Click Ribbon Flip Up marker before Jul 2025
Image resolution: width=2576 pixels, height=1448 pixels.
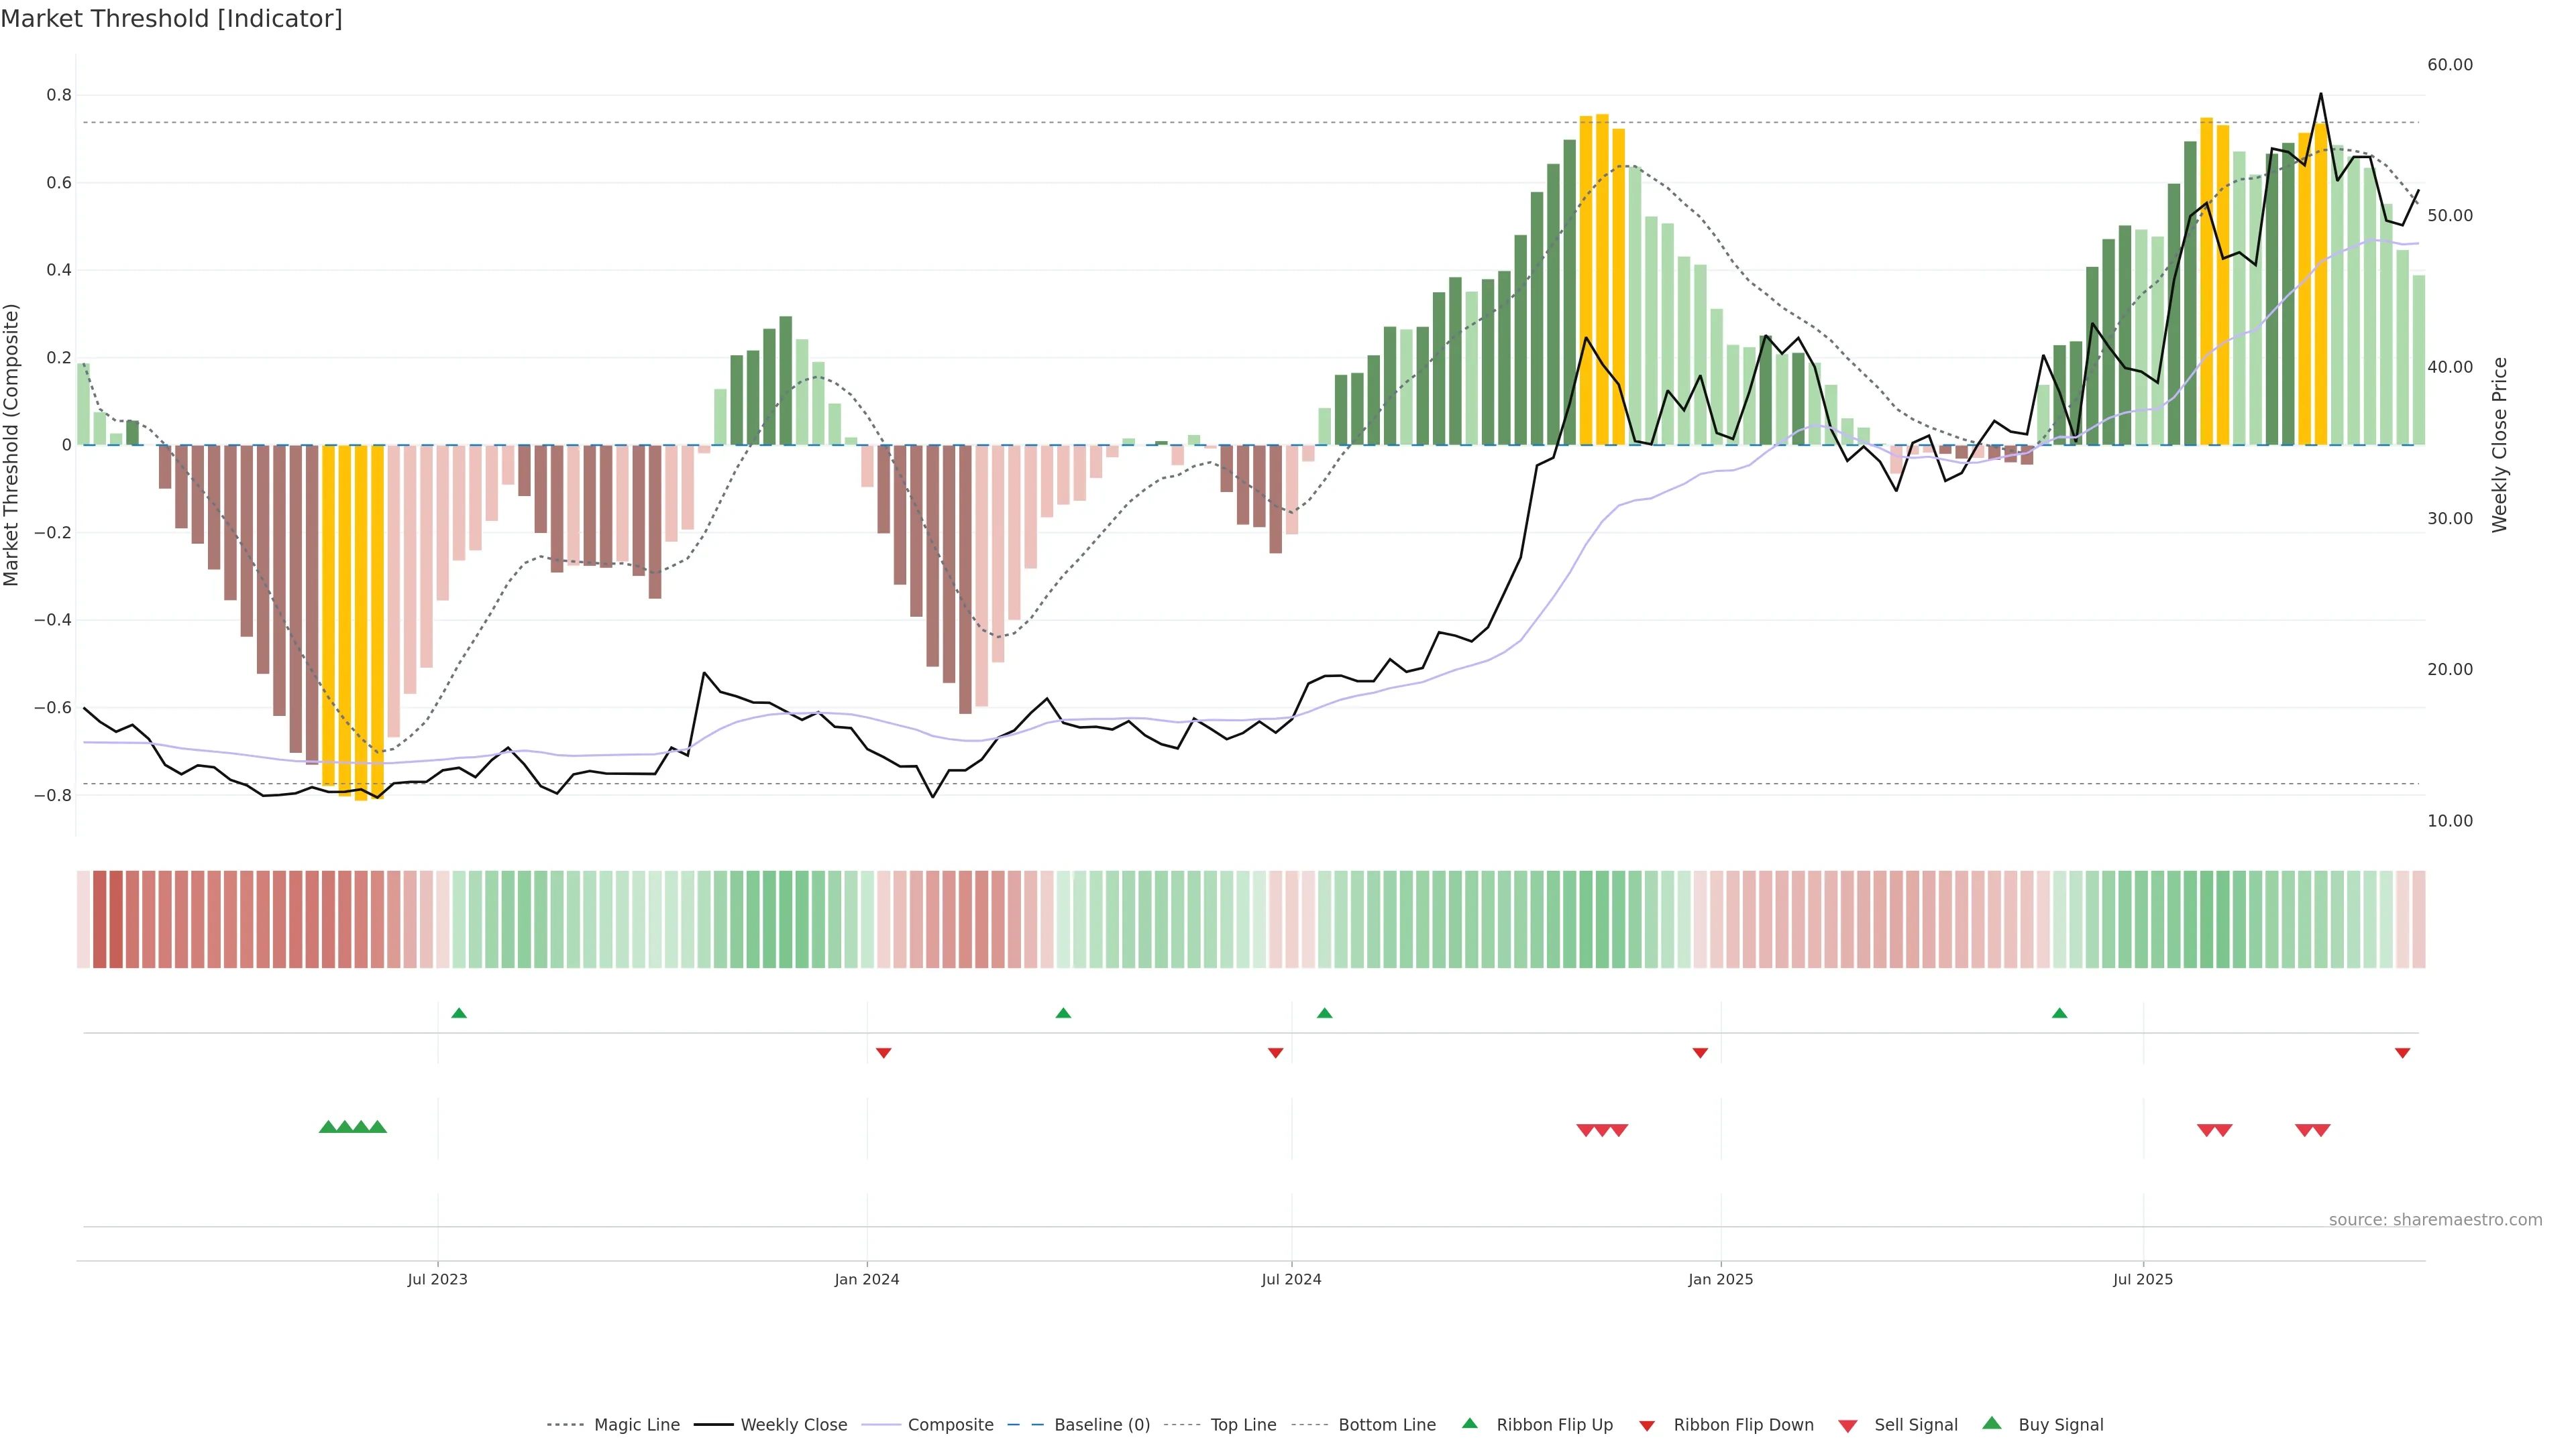point(2059,1014)
